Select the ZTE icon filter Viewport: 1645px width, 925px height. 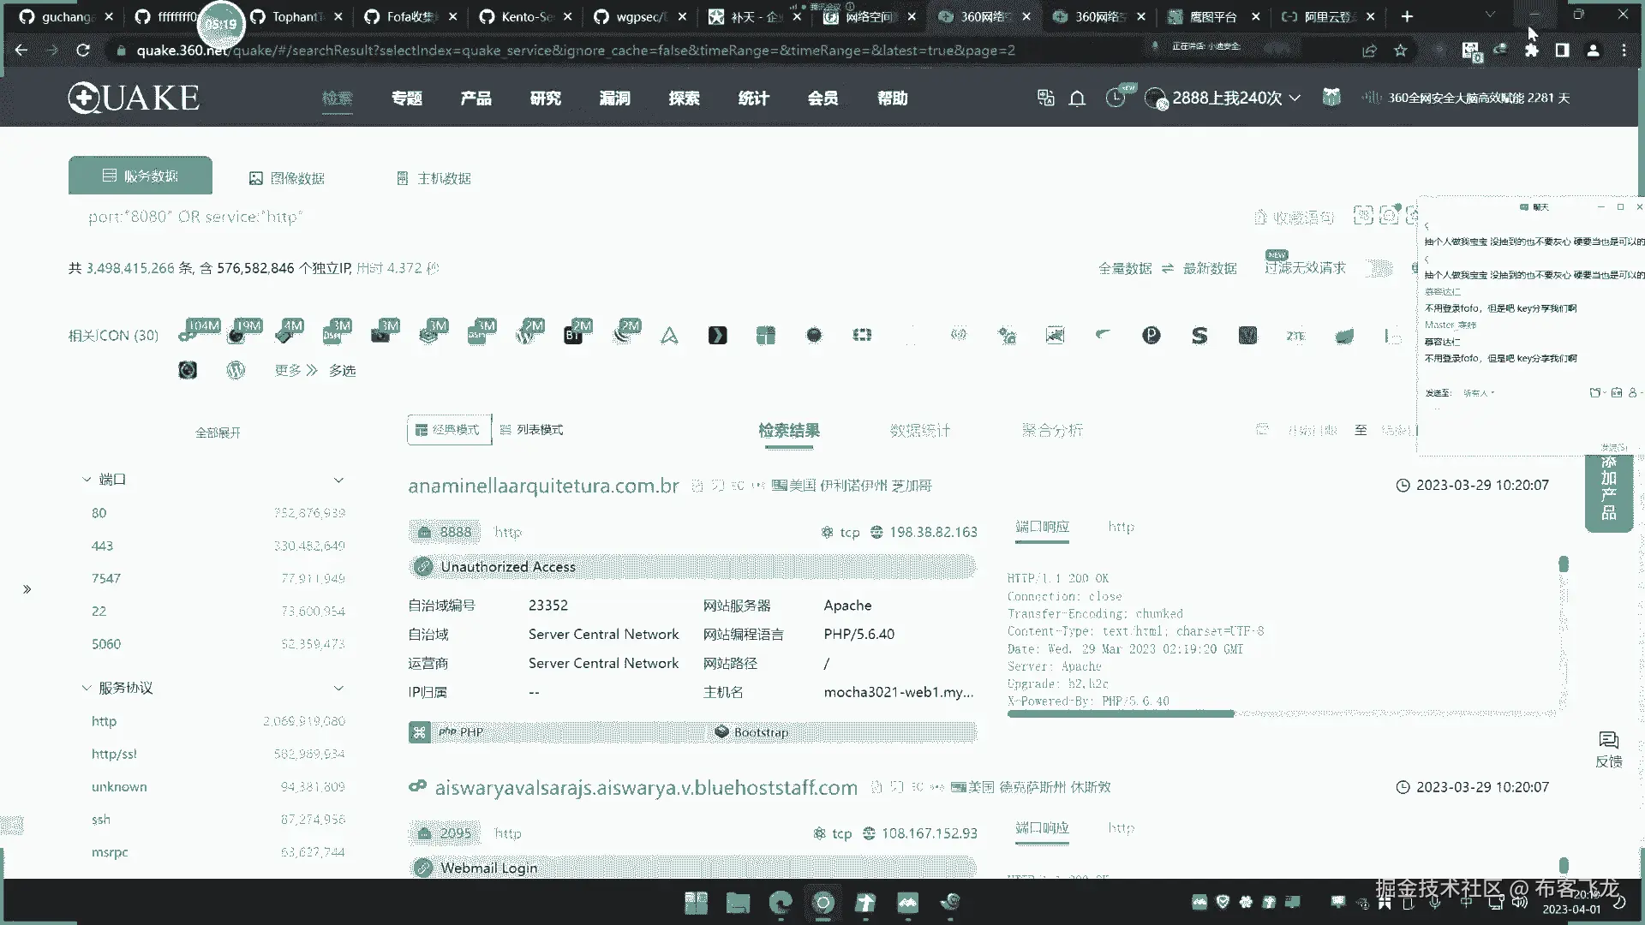coord(1295,336)
